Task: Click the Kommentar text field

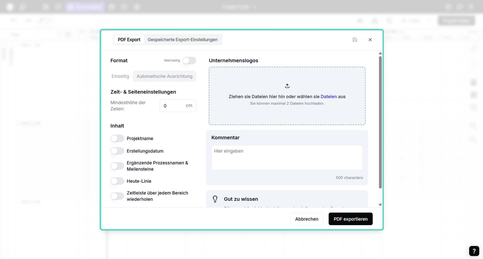Action: point(287,158)
